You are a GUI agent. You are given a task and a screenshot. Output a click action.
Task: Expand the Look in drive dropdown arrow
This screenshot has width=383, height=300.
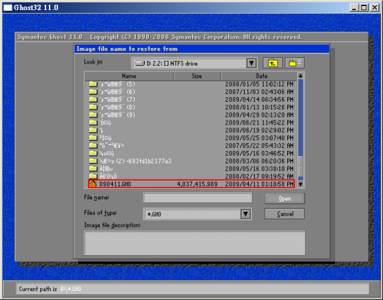pyautogui.click(x=251, y=63)
